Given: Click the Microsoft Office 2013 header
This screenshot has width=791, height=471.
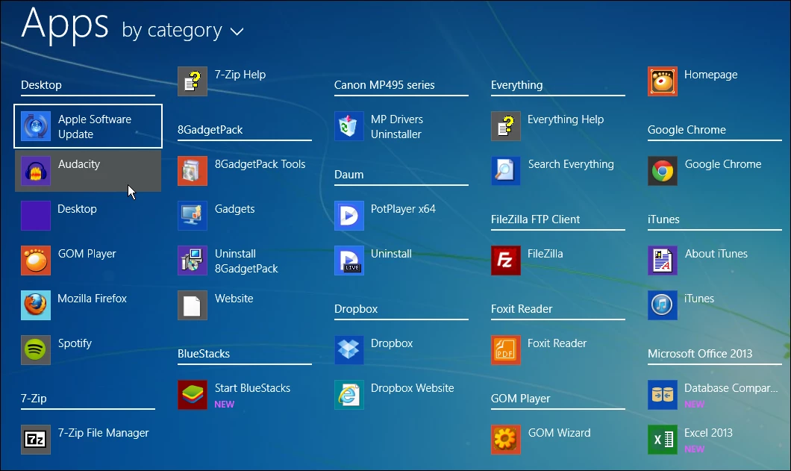Looking at the screenshot, I should pos(700,353).
